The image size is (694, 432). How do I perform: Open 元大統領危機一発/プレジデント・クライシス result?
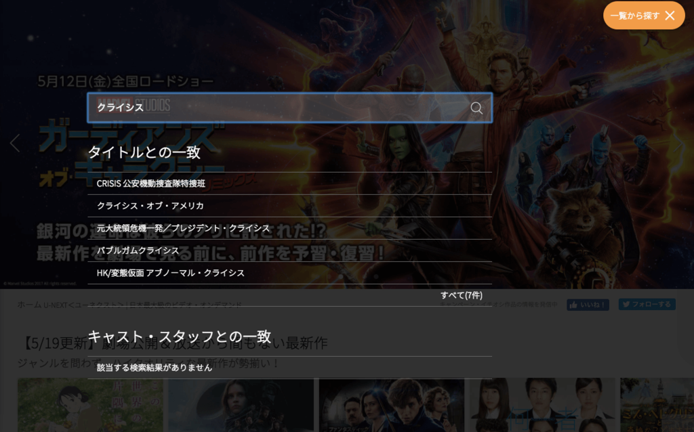[x=290, y=228]
